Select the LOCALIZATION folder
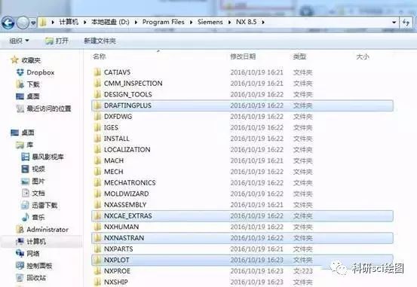This screenshot has width=417, height=287. point(127,150)
